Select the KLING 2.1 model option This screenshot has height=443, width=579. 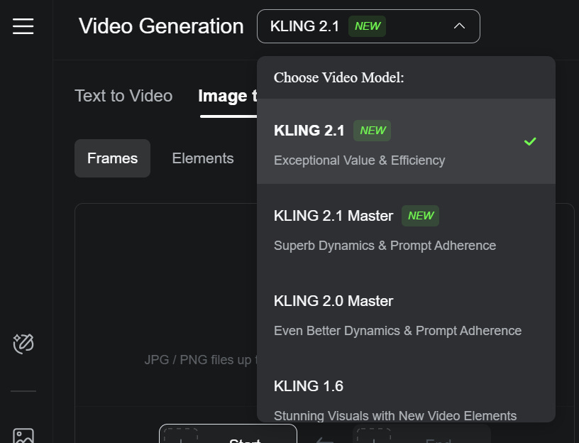(x=406, y=141)
